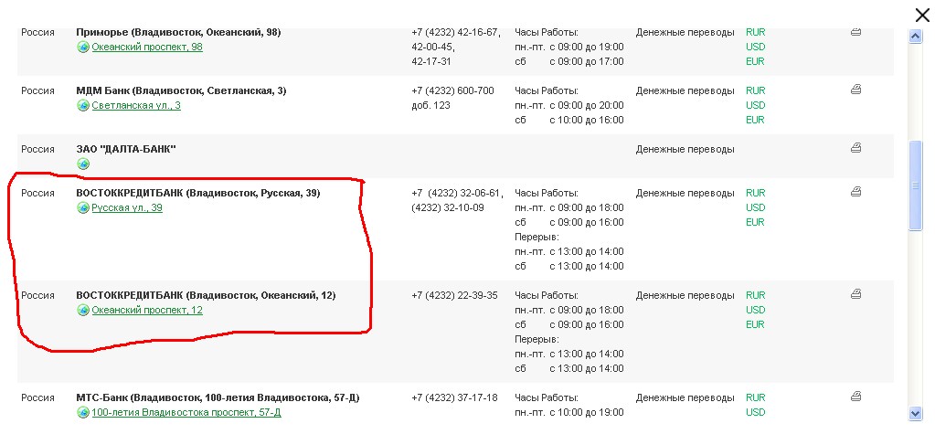Viewport: 935px width, 434px height.
Task: Open the Светланская ул., 3 address link
Action: click(136, 105)
